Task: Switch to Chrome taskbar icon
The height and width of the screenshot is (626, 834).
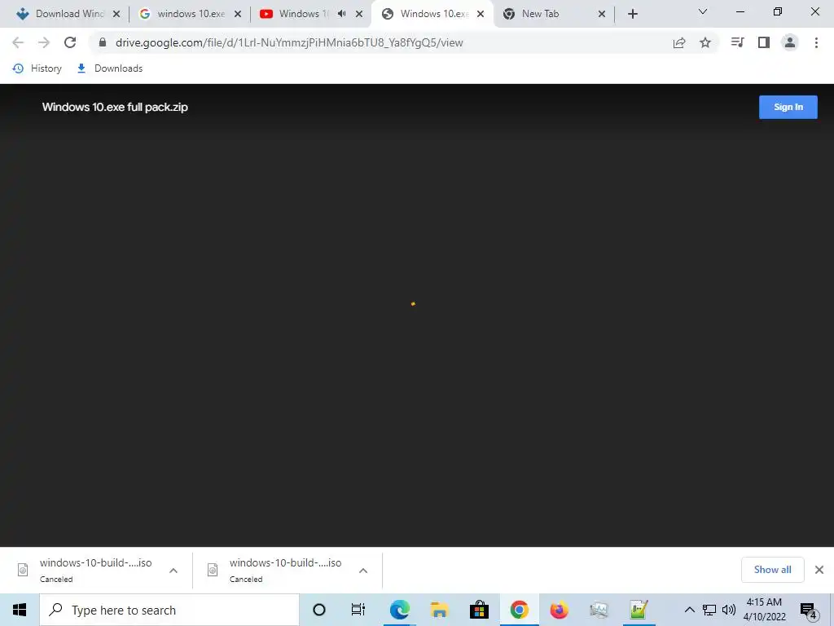Action: [519, 610]
